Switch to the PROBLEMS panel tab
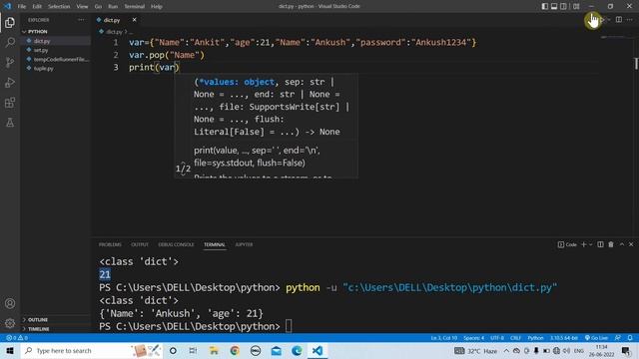Viewport: 639px width, 359px height. pos(110,244)
